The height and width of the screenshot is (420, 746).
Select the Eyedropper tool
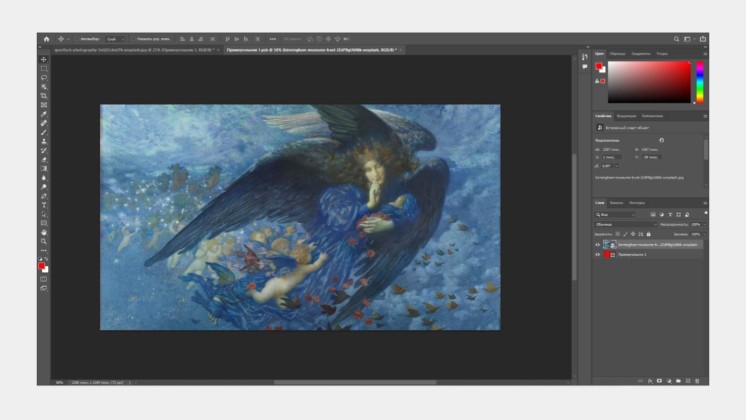coord(44,114)
